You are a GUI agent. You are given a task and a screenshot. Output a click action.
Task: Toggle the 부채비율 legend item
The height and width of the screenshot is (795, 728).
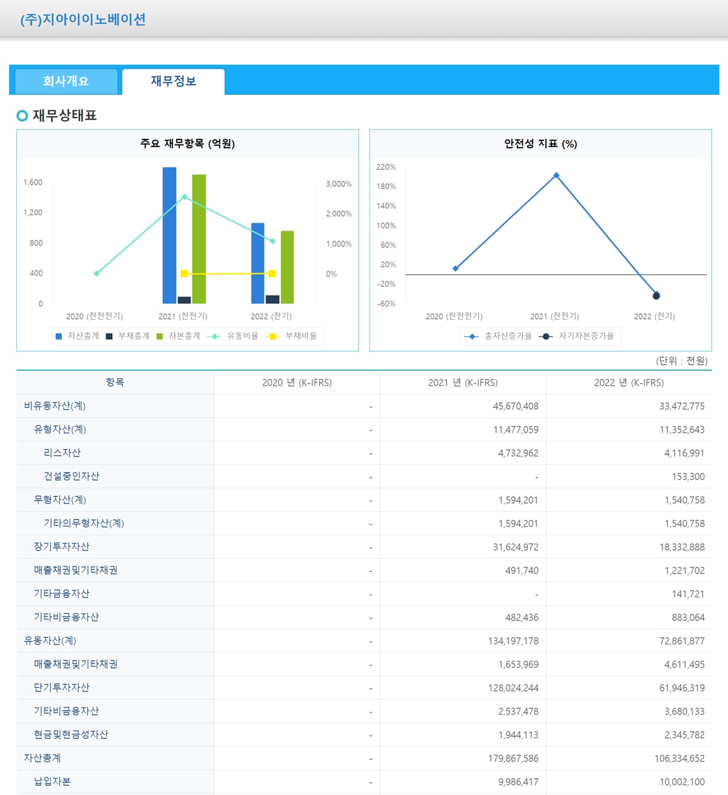pyautogui.click(x=291, y=336)
